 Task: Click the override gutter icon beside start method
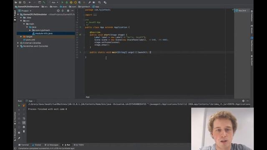[80, 35]
